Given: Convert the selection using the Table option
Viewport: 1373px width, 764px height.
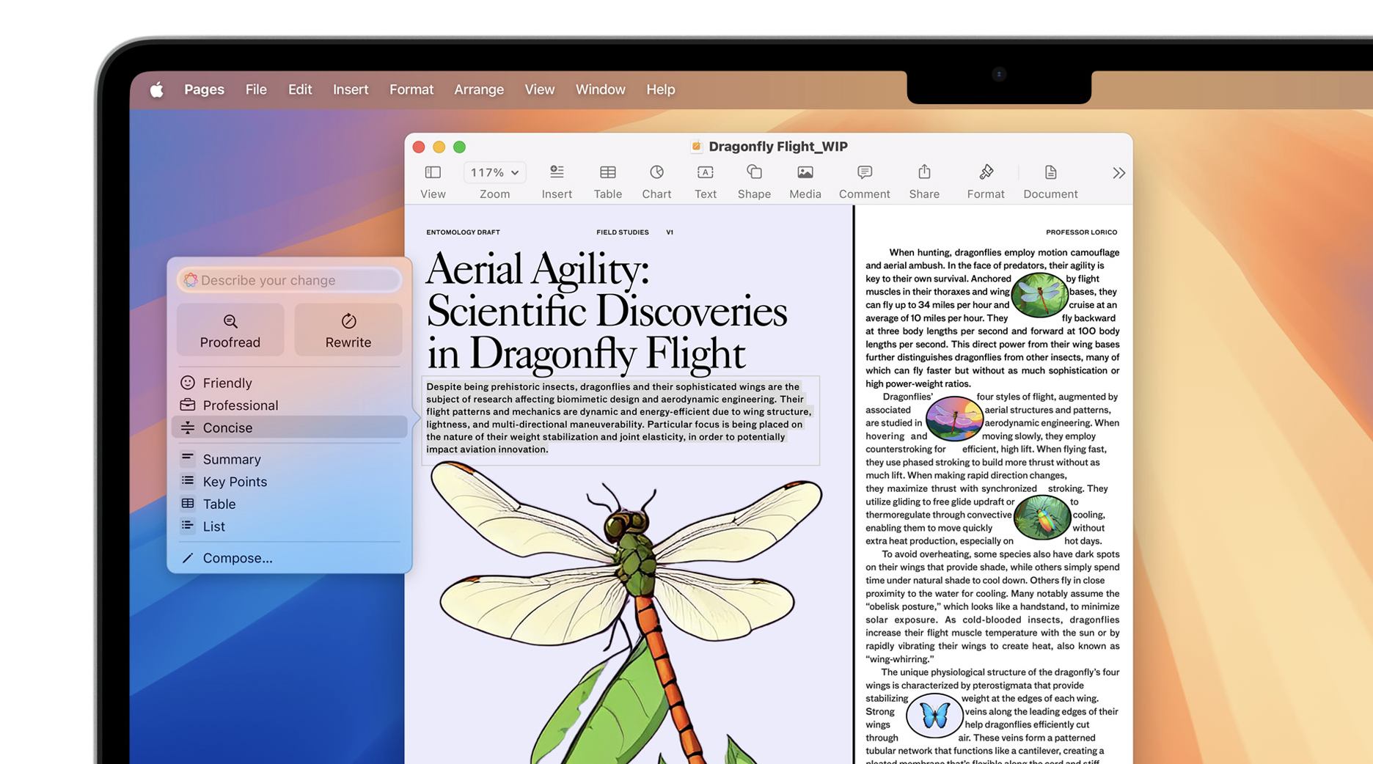Looking at the screenshot, I should (289, 504).
